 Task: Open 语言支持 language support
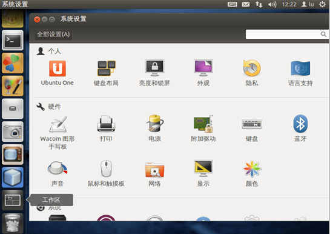click(300, 73)
